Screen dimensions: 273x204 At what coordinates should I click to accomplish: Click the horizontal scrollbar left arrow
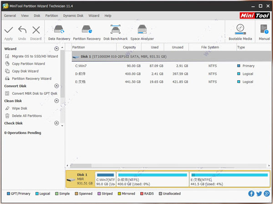point(67,165)
